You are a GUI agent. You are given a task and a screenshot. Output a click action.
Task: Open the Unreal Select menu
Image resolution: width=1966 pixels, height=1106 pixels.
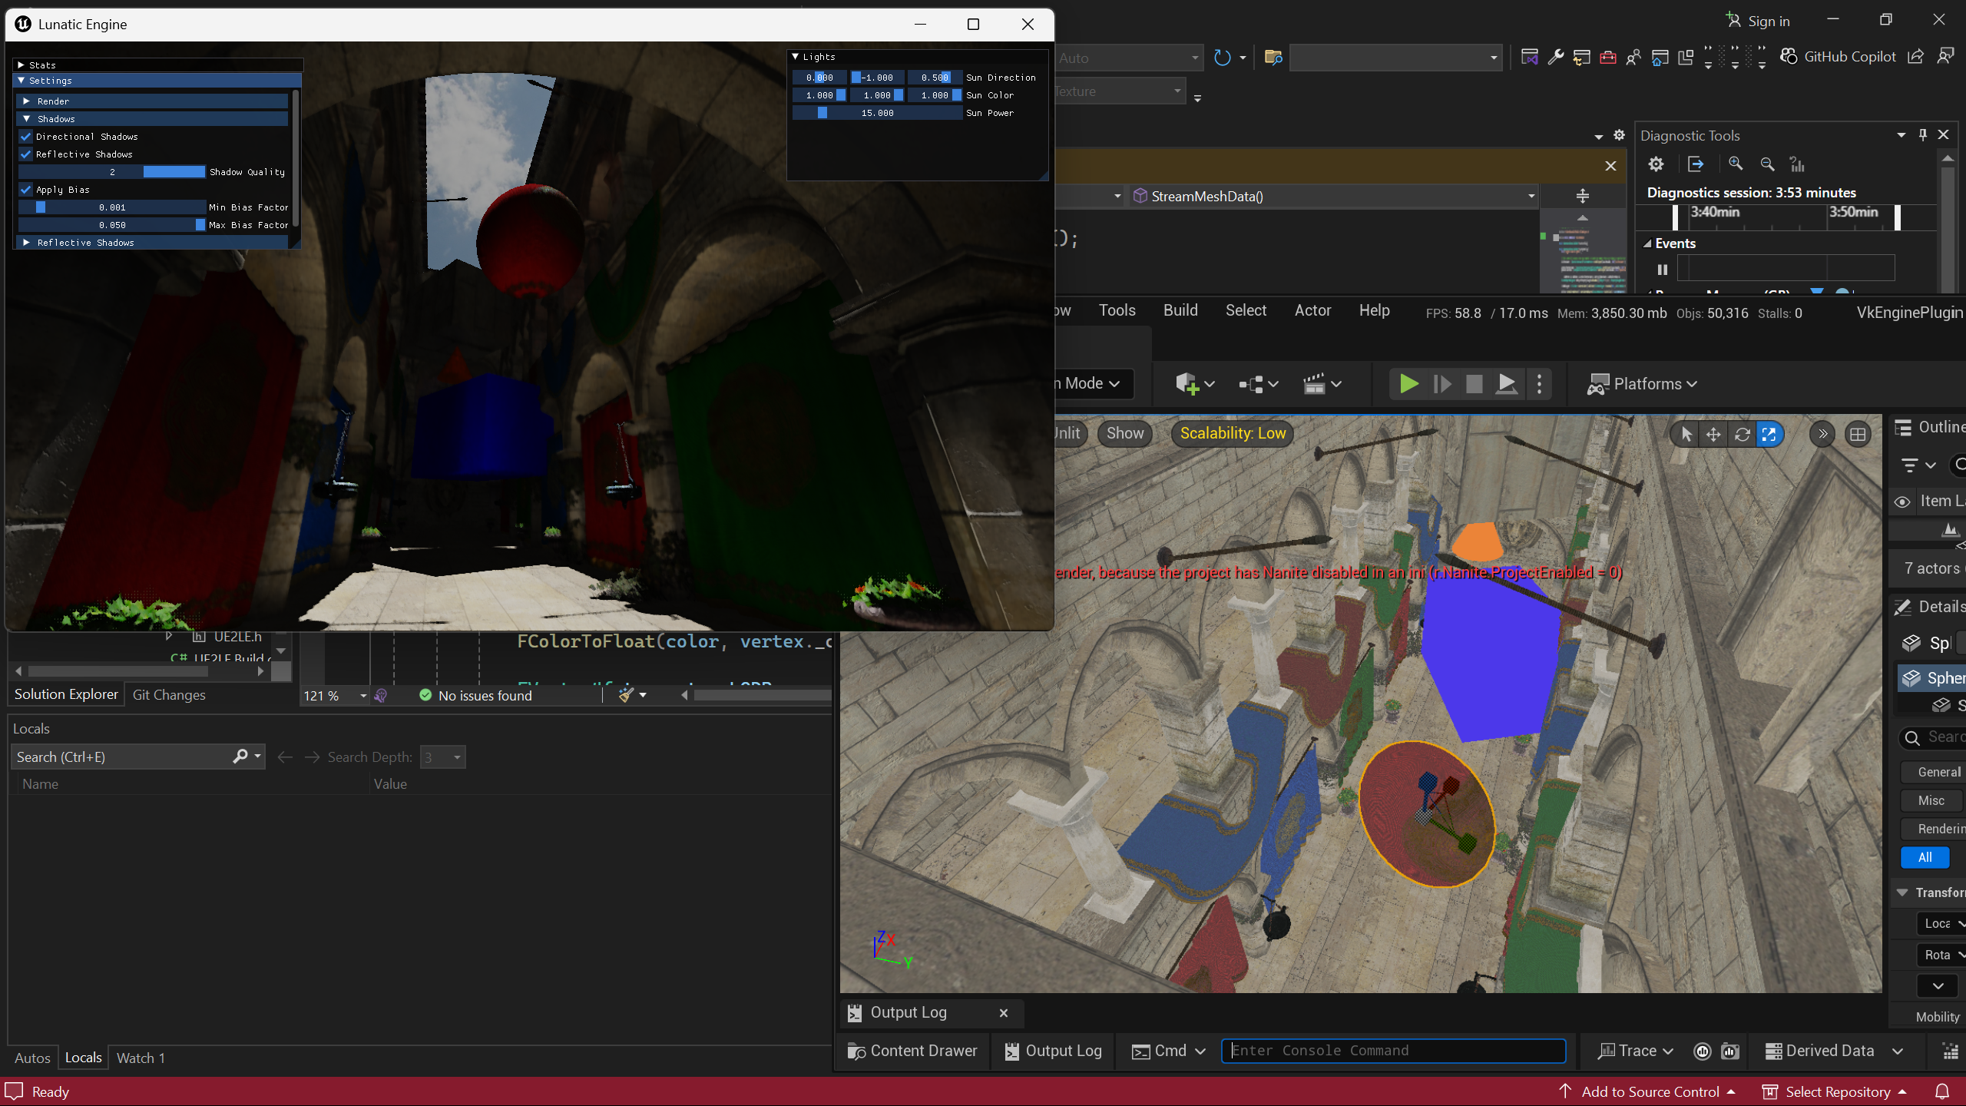click(1246, 310)
